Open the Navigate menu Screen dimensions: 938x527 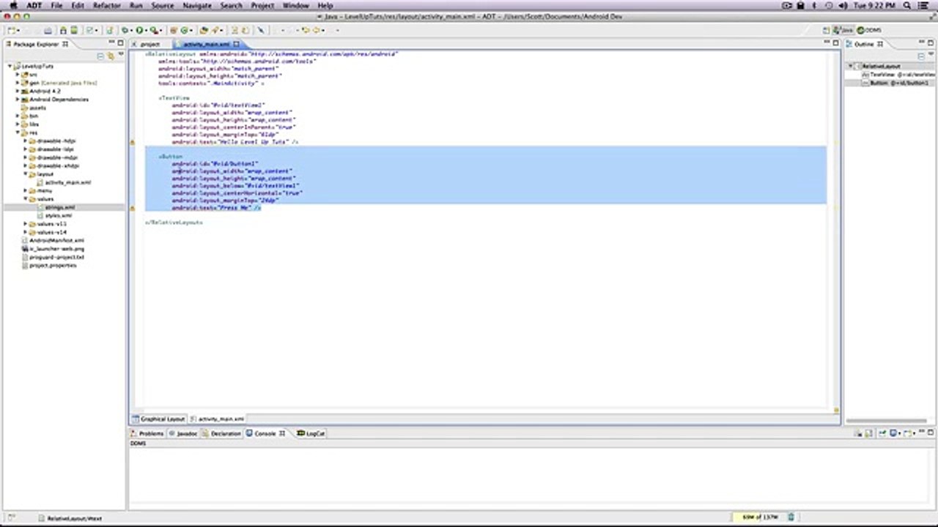point(196,5)
